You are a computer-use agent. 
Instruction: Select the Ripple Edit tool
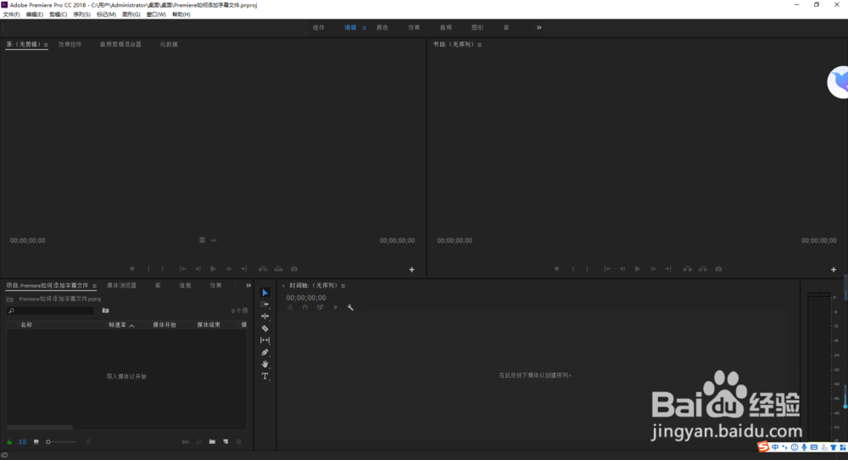[265, 317]
